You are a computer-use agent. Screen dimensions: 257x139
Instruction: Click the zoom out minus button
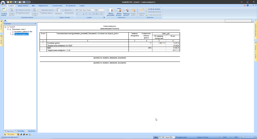pos(240,137)
